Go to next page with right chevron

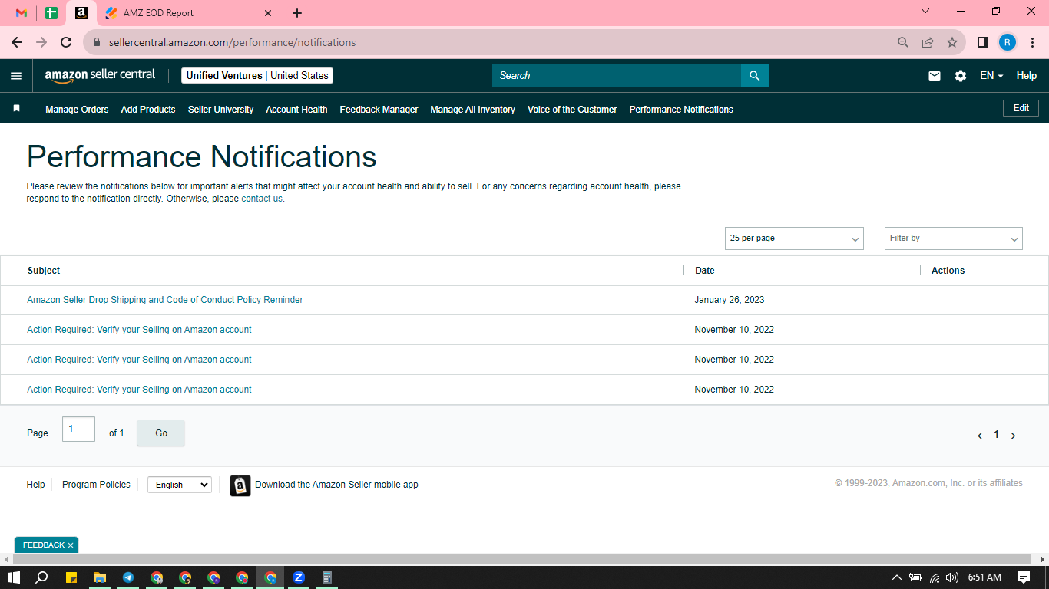point(1013,436)
